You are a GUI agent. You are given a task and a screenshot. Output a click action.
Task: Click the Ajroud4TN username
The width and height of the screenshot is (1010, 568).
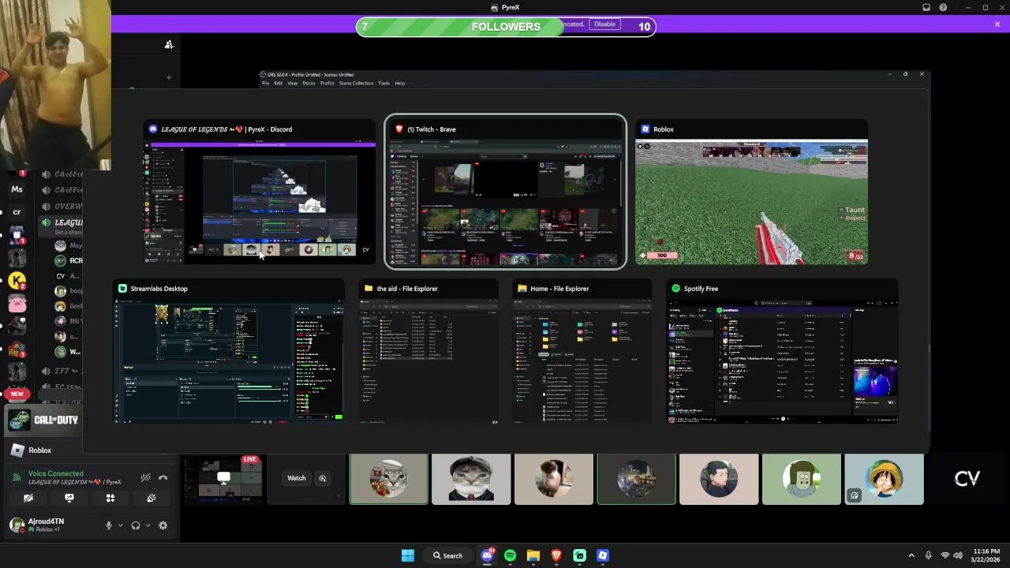pyautogui.click(x=46, y=521)
